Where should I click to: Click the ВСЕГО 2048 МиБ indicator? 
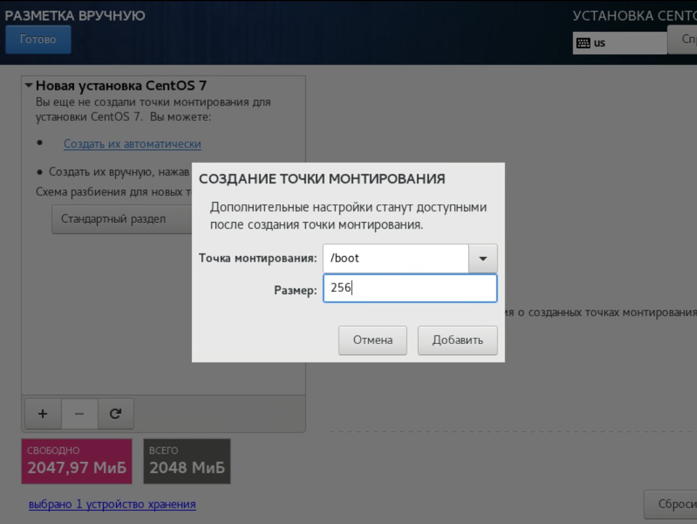tap(187, 461)
